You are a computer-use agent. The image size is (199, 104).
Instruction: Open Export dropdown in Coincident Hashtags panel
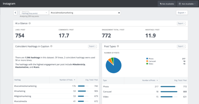tap(92, 46)
